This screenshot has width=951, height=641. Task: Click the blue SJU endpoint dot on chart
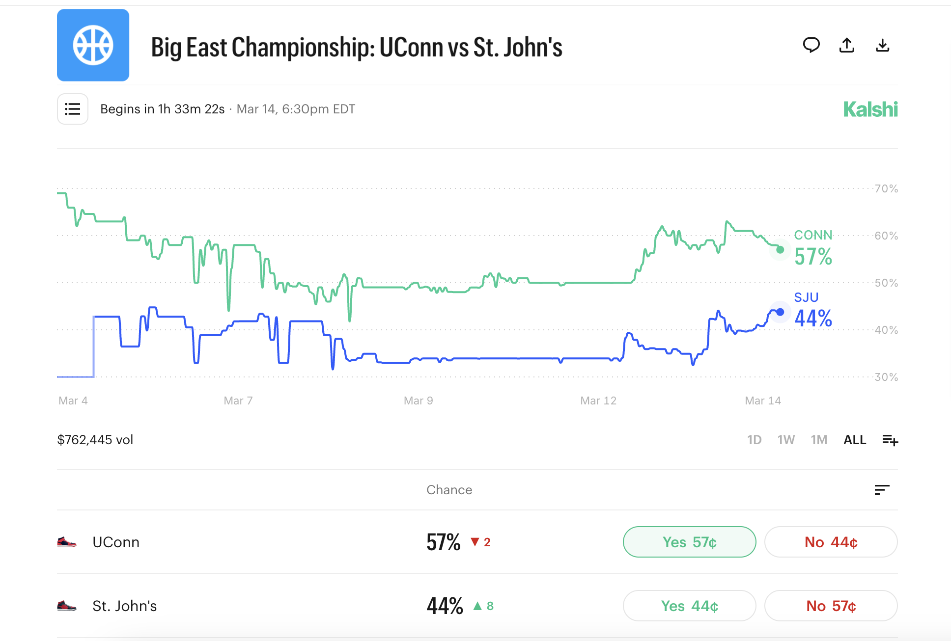780,312
